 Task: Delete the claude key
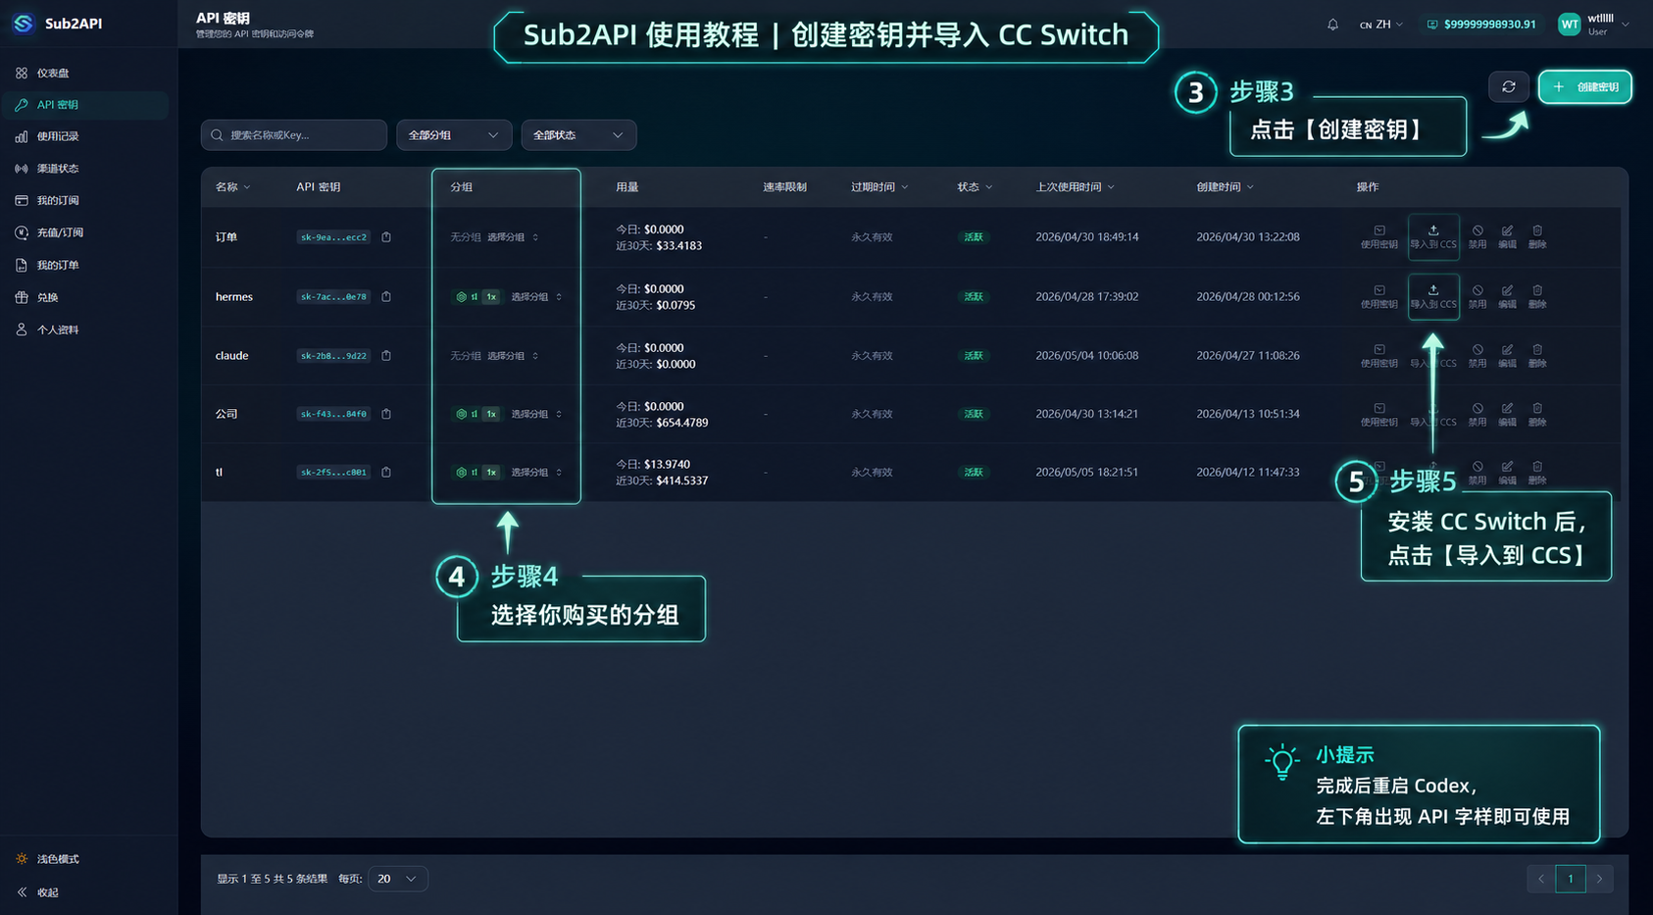point(1537,356)
